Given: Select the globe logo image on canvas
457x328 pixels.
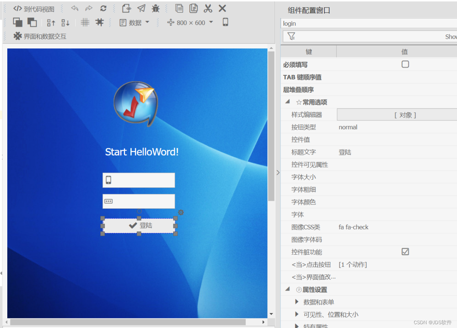Looking at the screenshot, I should [136, 104].
